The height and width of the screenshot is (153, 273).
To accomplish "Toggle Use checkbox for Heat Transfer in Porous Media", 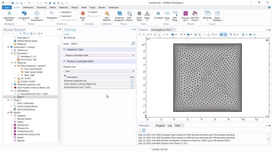I will [x=132, y=84].
